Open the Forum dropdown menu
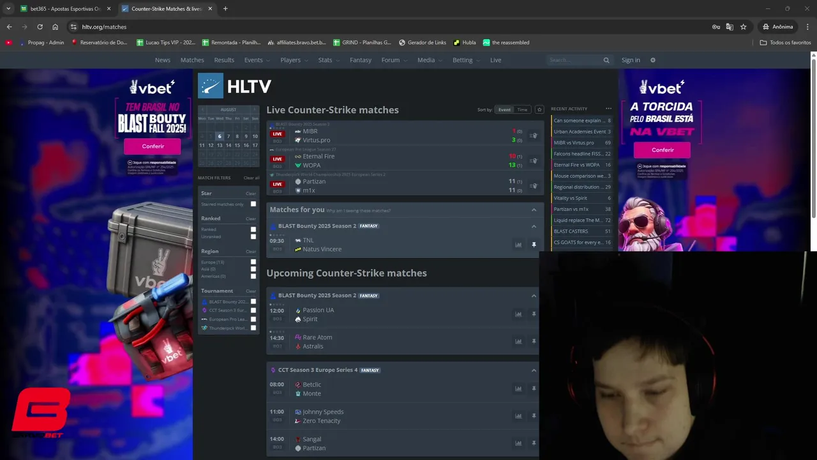Viewport: 817px width, 460px height. pyautogui.click(x=393, y=60)
